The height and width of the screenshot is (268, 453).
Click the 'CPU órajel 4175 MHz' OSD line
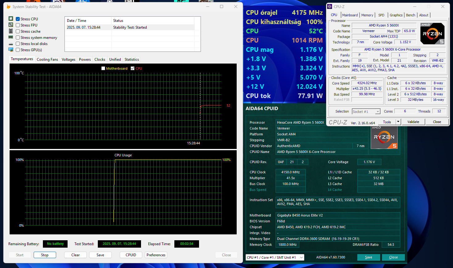pyautogui.click(x=284, y=13)
